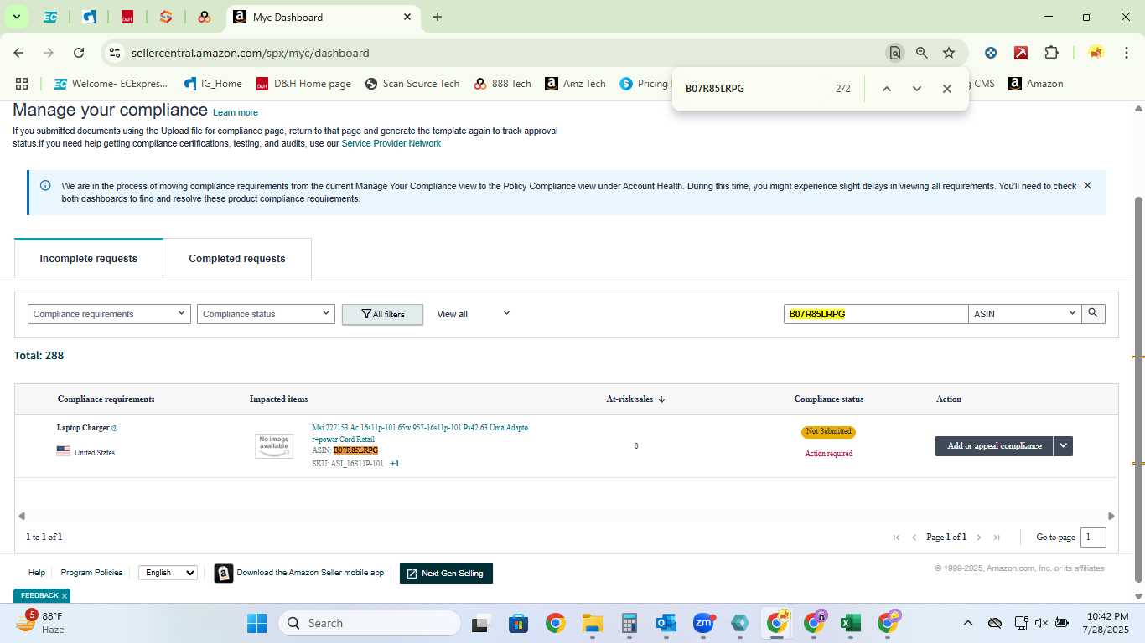Switch to Incomplete requests tab
The height and width of the screenshot is (643, 1145).
click(88, 259)
